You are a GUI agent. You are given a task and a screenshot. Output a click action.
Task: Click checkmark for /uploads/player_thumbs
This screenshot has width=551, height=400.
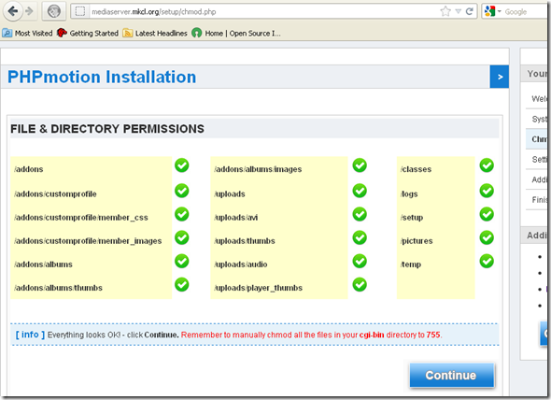point(360,285)
